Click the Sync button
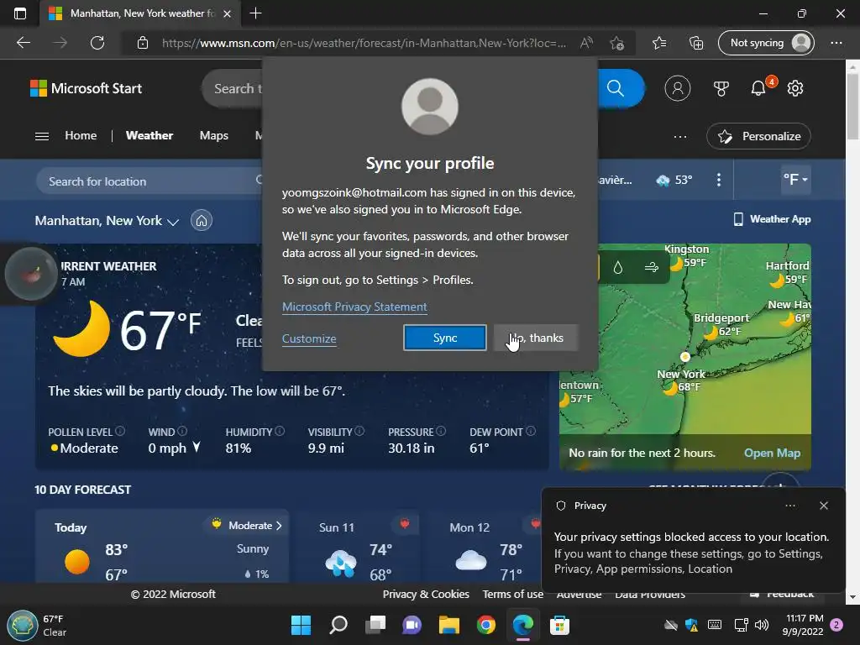 tap(445, 338)
